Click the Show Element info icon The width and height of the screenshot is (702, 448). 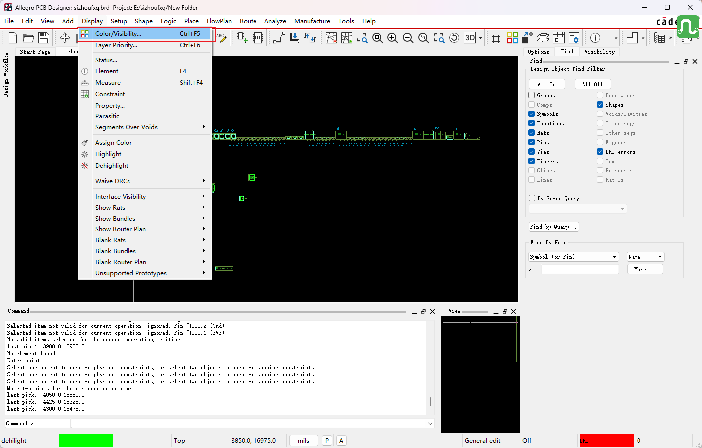pos(595,38)
